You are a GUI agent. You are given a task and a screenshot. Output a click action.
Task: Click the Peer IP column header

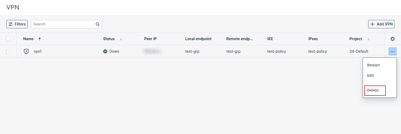150,39
